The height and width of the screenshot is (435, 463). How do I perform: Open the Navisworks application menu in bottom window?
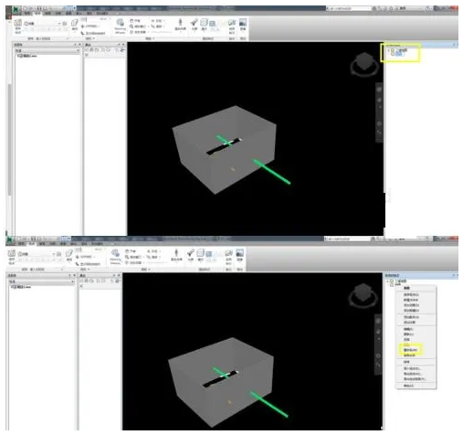pos(10,240)
